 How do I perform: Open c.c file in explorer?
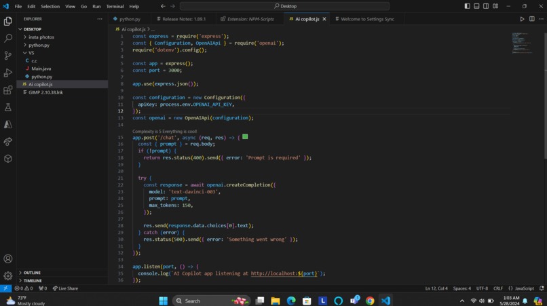62,60
